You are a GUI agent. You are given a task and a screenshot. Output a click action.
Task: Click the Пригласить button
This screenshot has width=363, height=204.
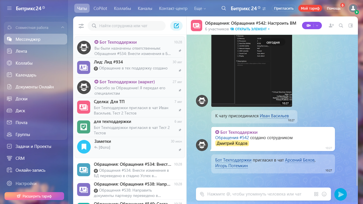(284, 8)
